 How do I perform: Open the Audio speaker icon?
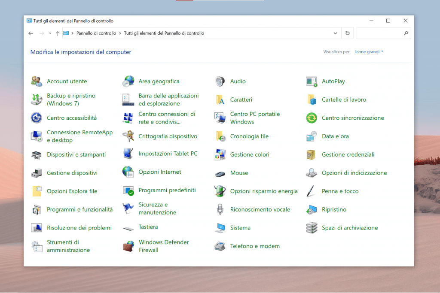tap(220, 81)
